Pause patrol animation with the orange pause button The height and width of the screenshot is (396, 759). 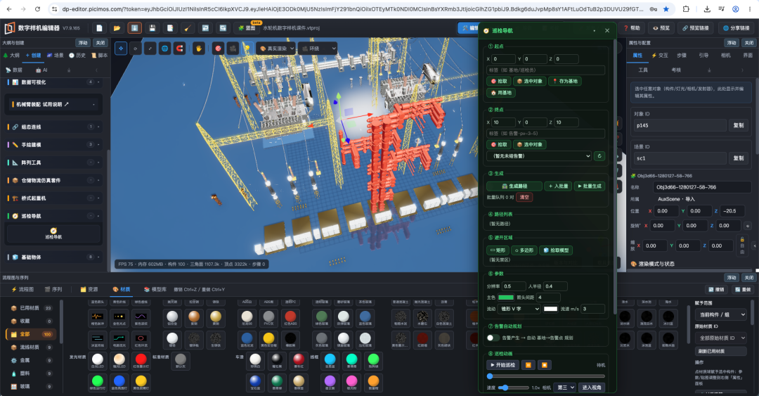click(528, 365)
